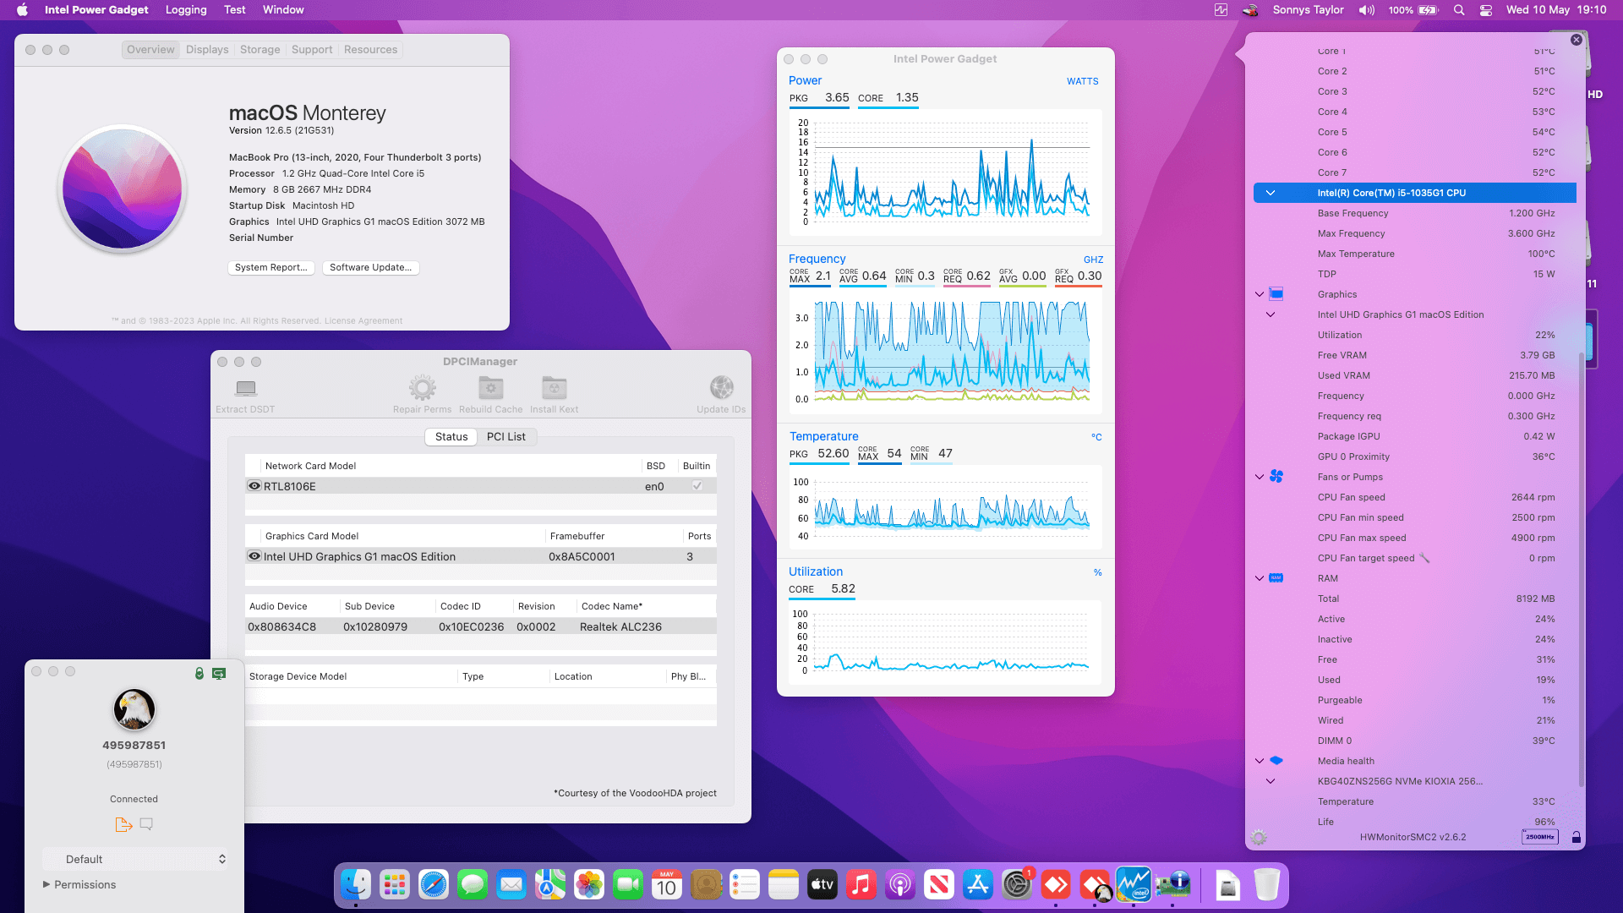Open Trash in the Dock

point(1266,885)
